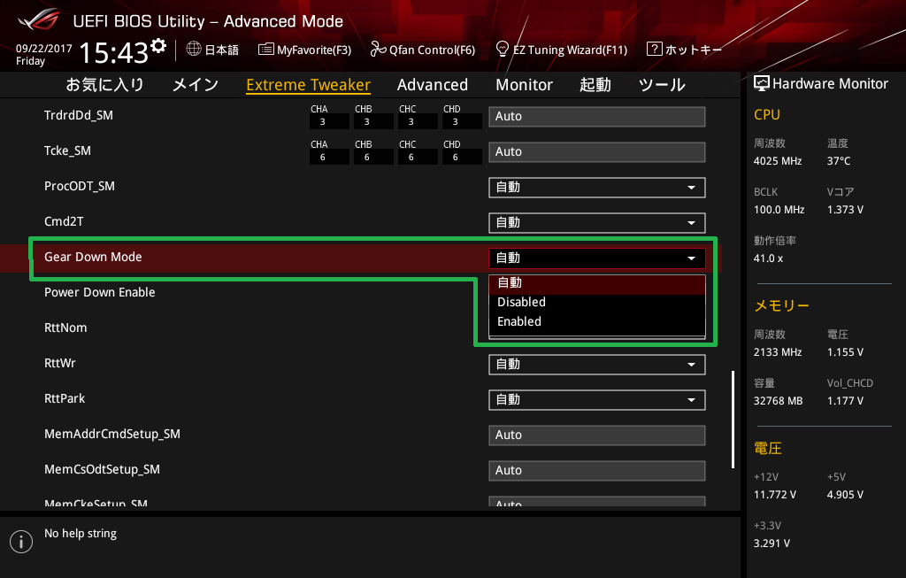The image size is (906, 578).
Task: Select the Cmd2T row label
Action: pos(64,221)
